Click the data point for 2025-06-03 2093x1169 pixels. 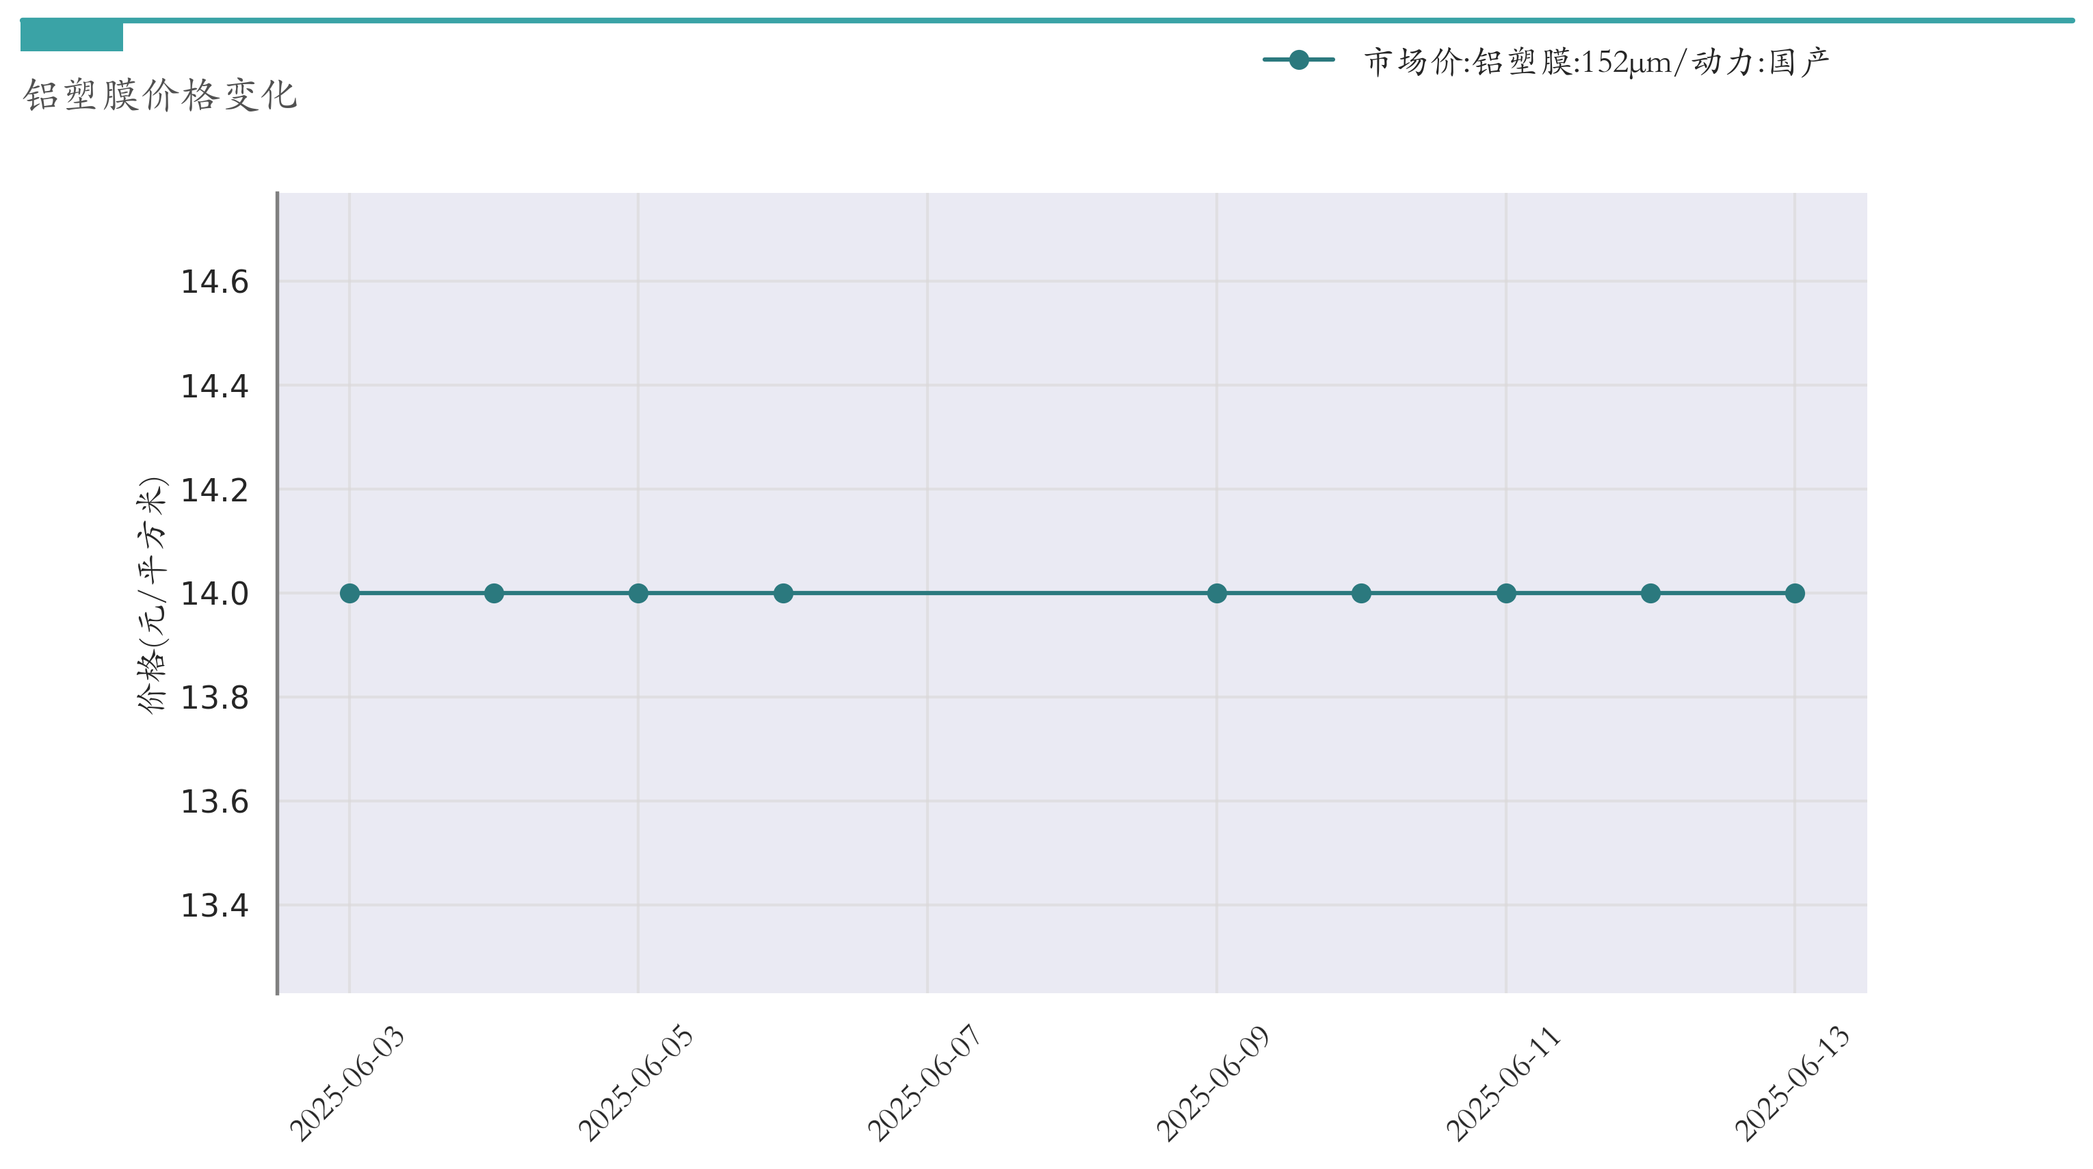pyautogui.click(x=350, y=594)
